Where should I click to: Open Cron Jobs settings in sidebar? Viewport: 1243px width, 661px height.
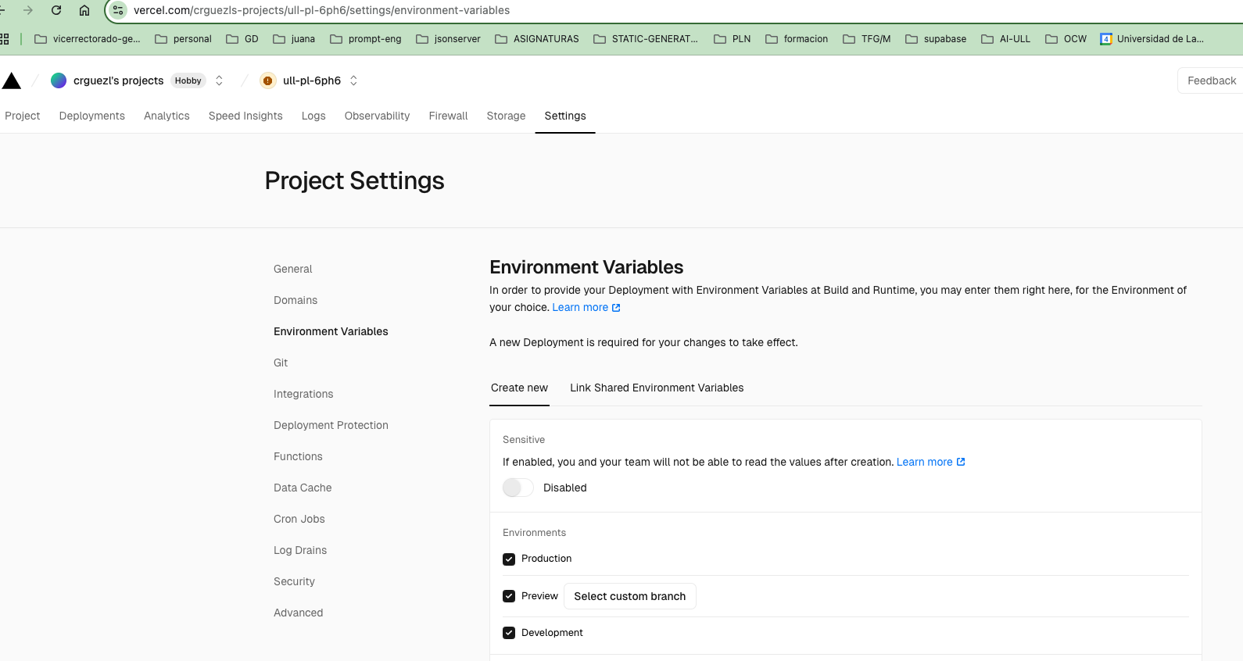[x=299, y=519]
